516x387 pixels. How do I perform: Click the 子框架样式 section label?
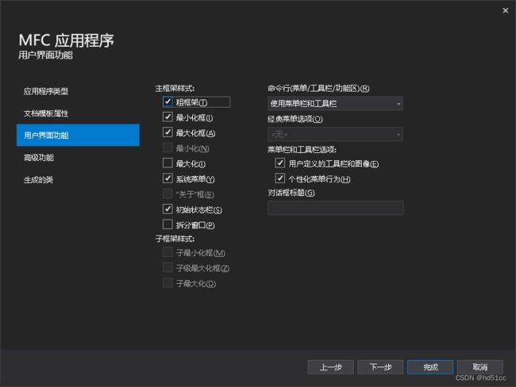175,239
